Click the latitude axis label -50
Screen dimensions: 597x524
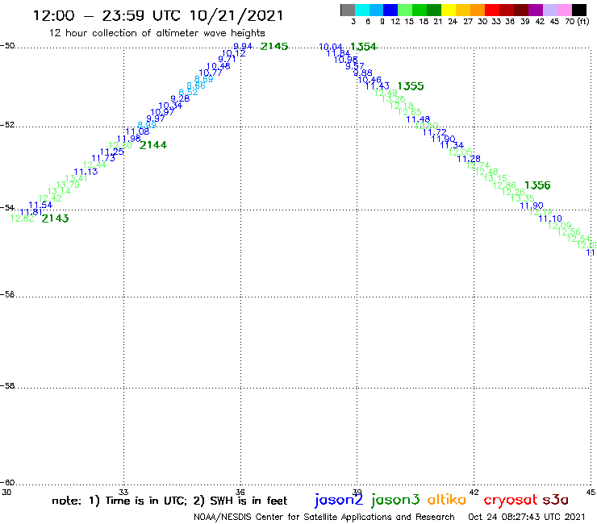point(7,46)
